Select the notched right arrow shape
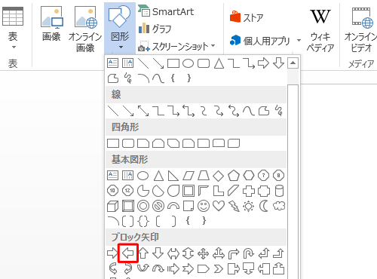The image size is (377, 279). pos(188,269)
